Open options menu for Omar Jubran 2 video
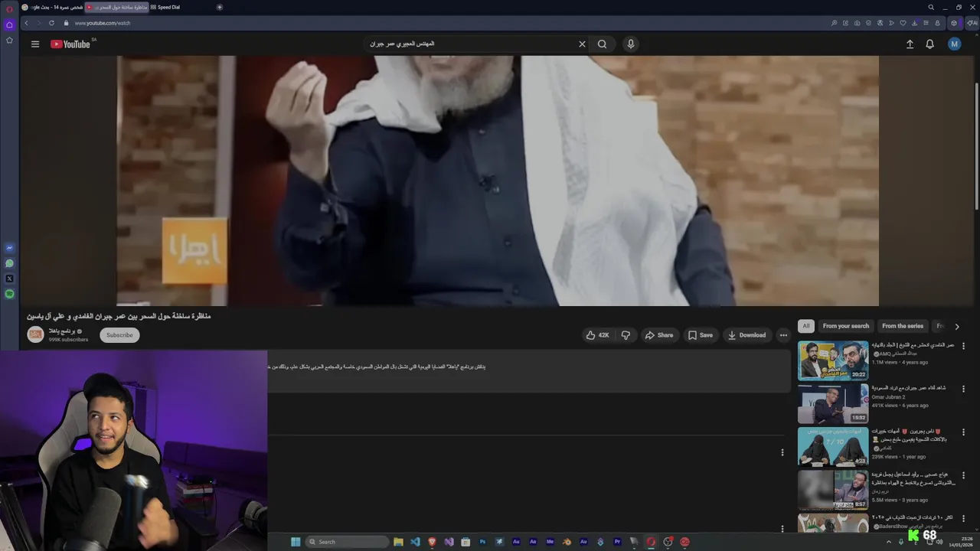The width and height of the screenshot is (980, 551). point(963,389)
